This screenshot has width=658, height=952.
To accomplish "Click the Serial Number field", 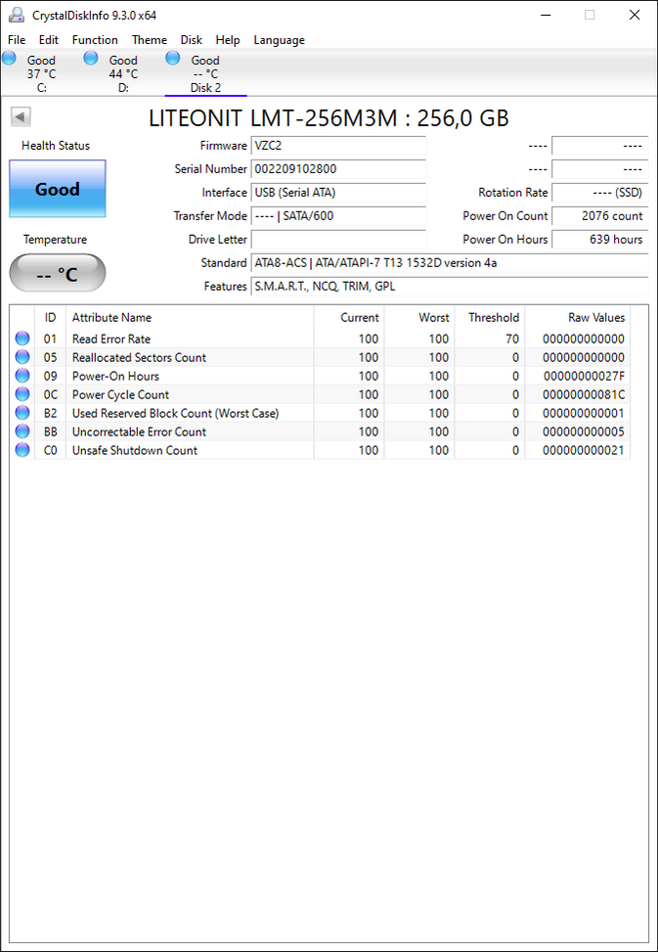I will pyautogui.click(x=338, y=169).
